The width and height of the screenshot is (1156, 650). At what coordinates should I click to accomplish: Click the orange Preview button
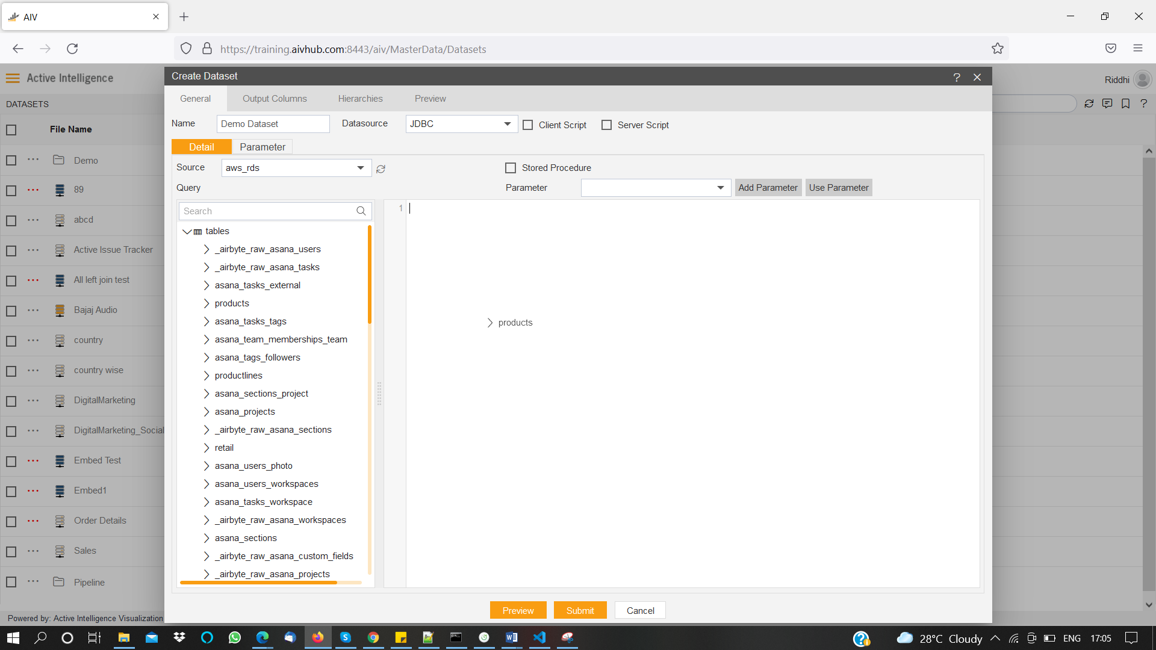coord(518,610)
